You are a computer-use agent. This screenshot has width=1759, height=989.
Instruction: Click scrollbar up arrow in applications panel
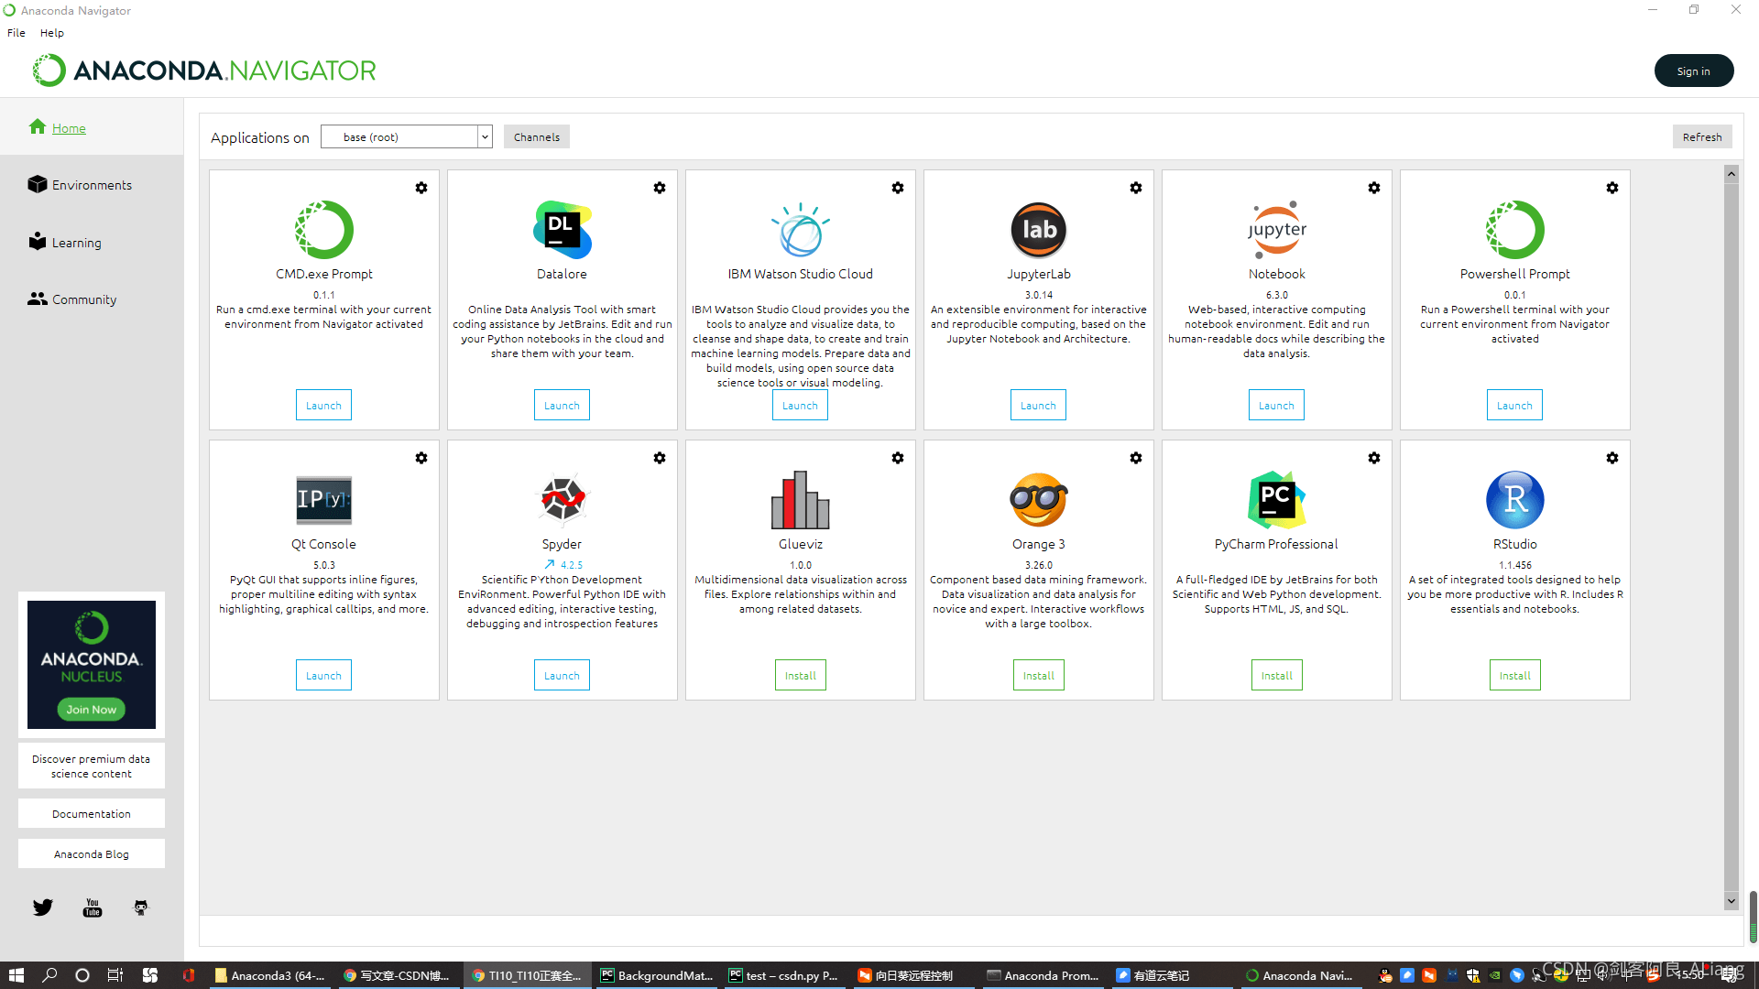pos(1732,174)
